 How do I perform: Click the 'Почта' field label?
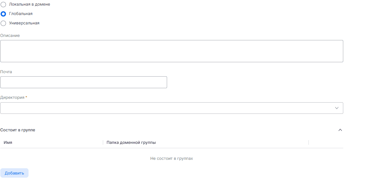[x=6, y=72]
